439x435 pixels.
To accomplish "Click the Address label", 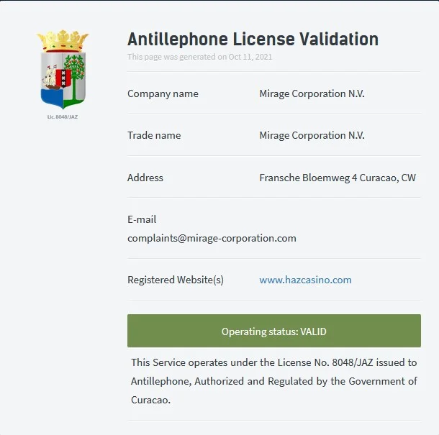I will click(x=145, y=178).
